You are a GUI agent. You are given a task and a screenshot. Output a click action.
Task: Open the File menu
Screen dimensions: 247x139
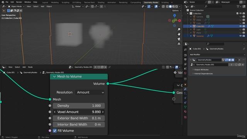tap(7, 2)
